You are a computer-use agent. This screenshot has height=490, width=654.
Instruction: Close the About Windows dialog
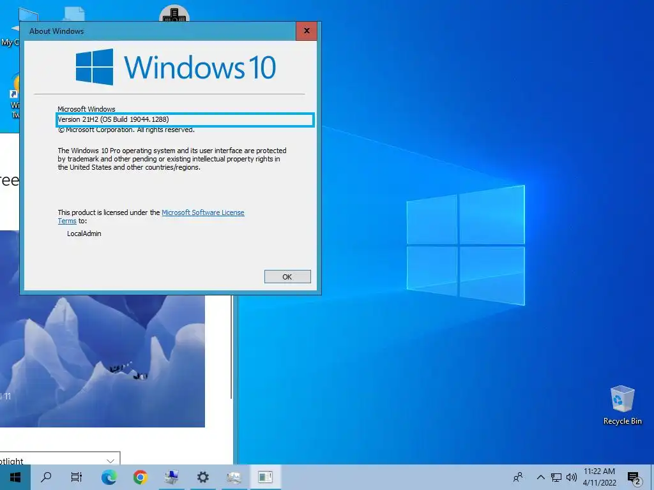tap(307, 31)
